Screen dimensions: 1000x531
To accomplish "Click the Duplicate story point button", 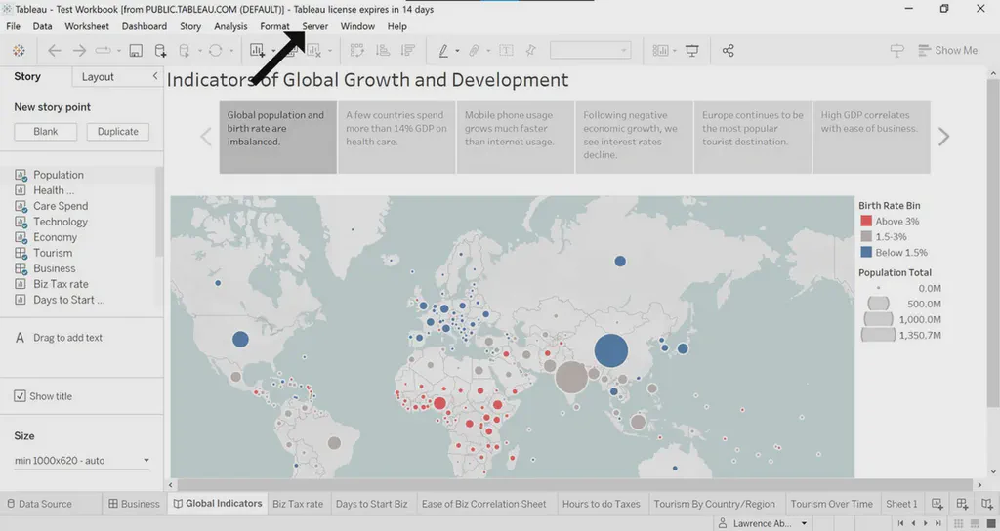I will (x=117, y=132).
